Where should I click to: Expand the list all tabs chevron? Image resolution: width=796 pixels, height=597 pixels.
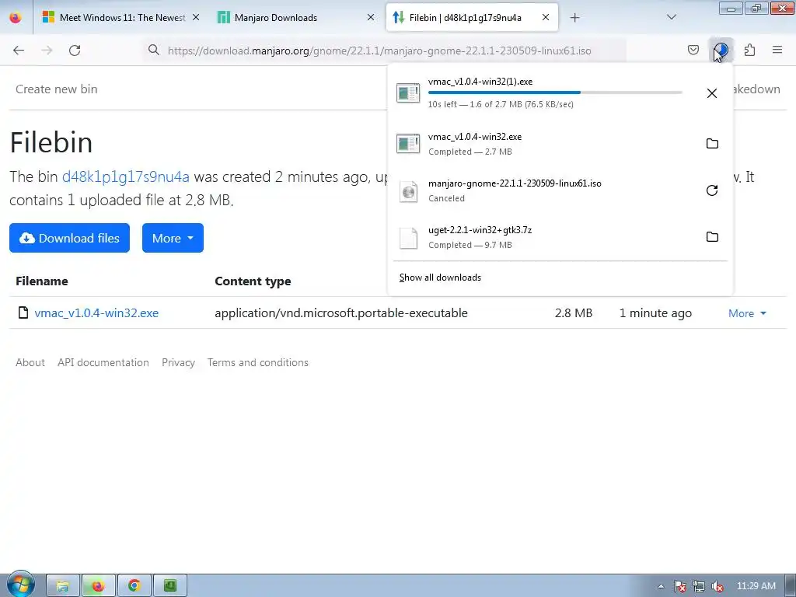pyautogui.click(x=671, y=17)
